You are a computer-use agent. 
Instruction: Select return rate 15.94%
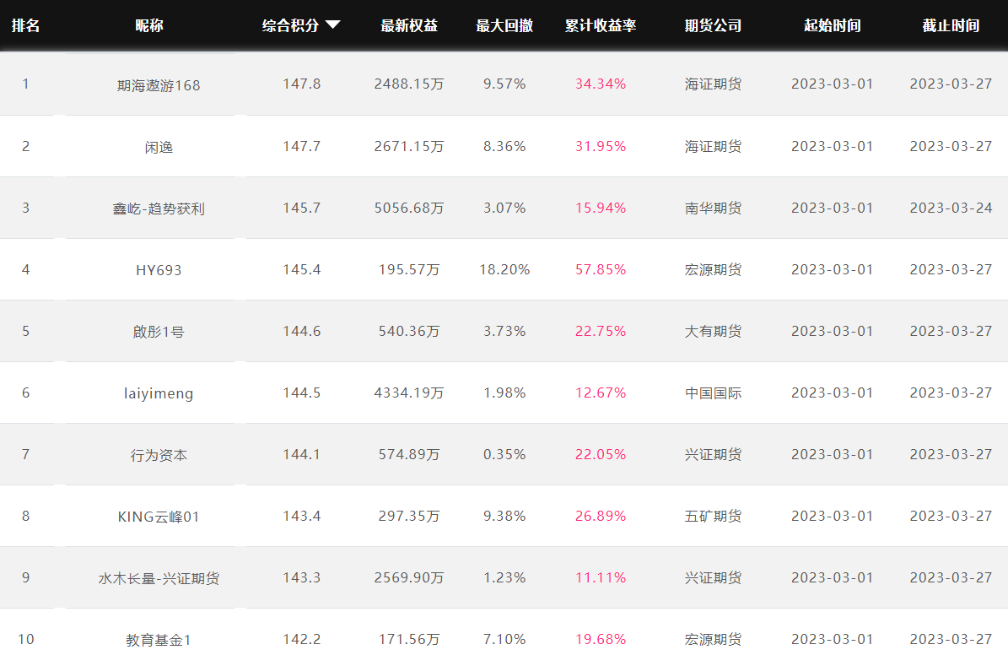point(601,208)
